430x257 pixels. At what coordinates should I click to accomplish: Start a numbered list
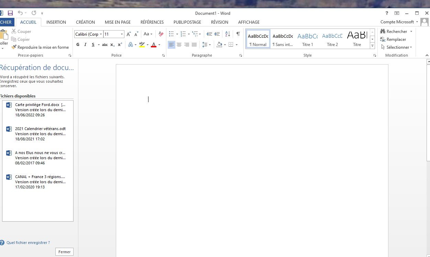click(183, 34)
